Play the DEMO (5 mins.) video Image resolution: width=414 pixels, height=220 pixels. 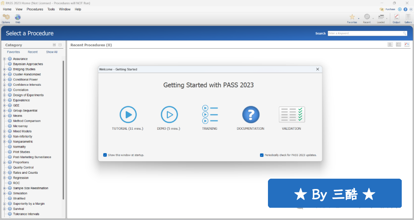point(169,115)
